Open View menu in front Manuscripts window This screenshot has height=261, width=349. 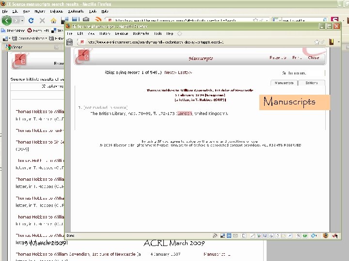pos(91,33)
